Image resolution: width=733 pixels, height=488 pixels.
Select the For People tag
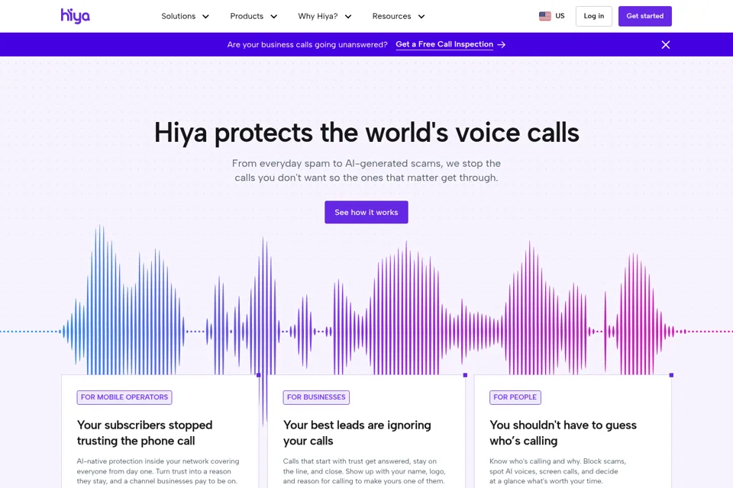[515, 397]
